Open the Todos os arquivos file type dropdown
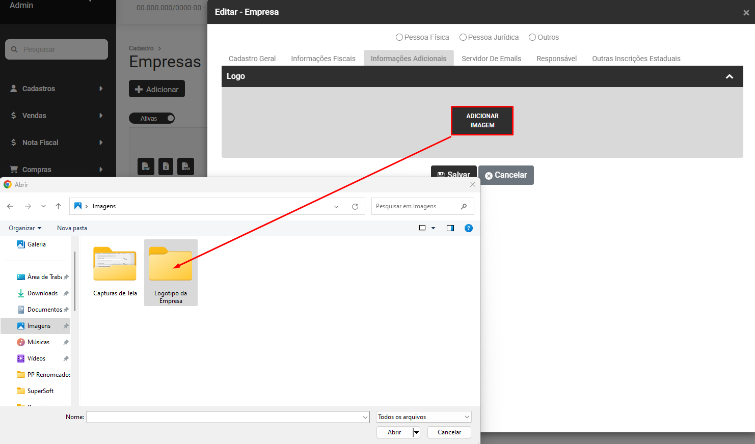This screenshot has width=755, height=444. (424, 417)
